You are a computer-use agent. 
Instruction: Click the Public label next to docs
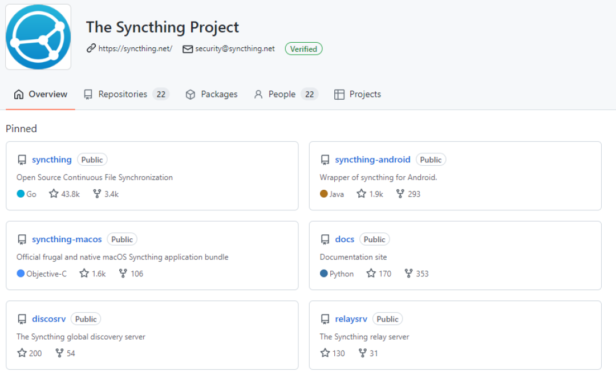point(374,239)
